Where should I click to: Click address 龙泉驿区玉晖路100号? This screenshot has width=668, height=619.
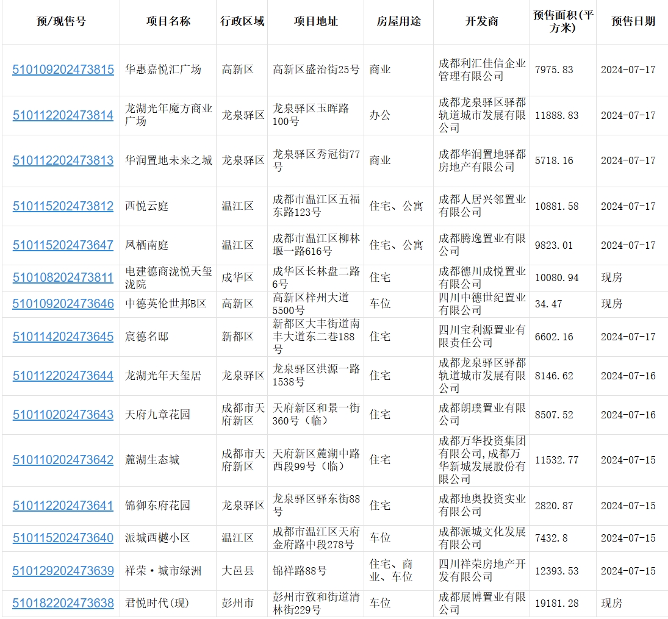coord(311,115)
